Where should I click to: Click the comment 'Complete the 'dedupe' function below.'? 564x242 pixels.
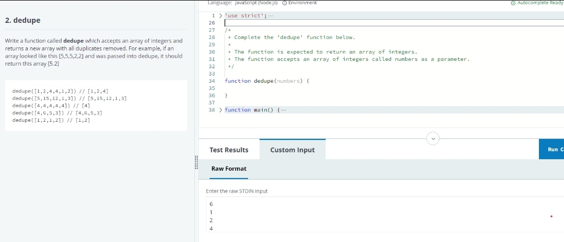294,37
